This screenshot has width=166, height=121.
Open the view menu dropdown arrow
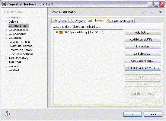click(x=160, y=12)
